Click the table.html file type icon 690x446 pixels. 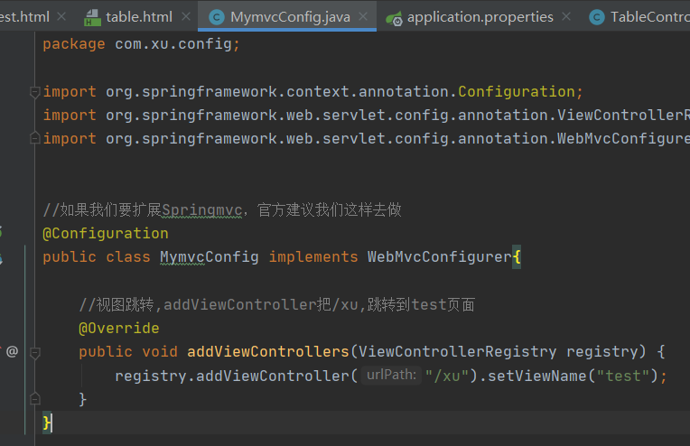92,17
